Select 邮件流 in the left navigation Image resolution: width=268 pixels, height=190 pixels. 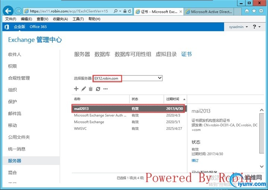tap(15, 113)
